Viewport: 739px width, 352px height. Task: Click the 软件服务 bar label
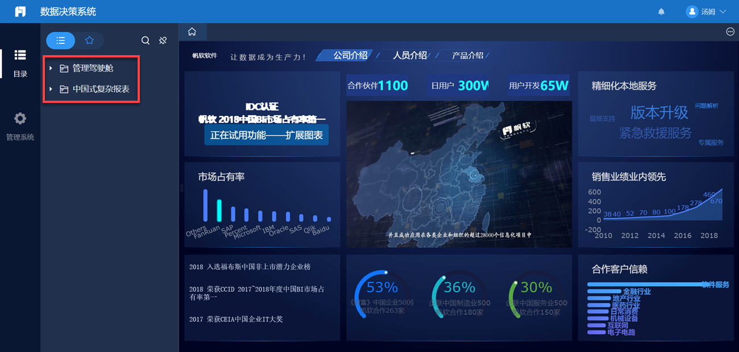715,284
